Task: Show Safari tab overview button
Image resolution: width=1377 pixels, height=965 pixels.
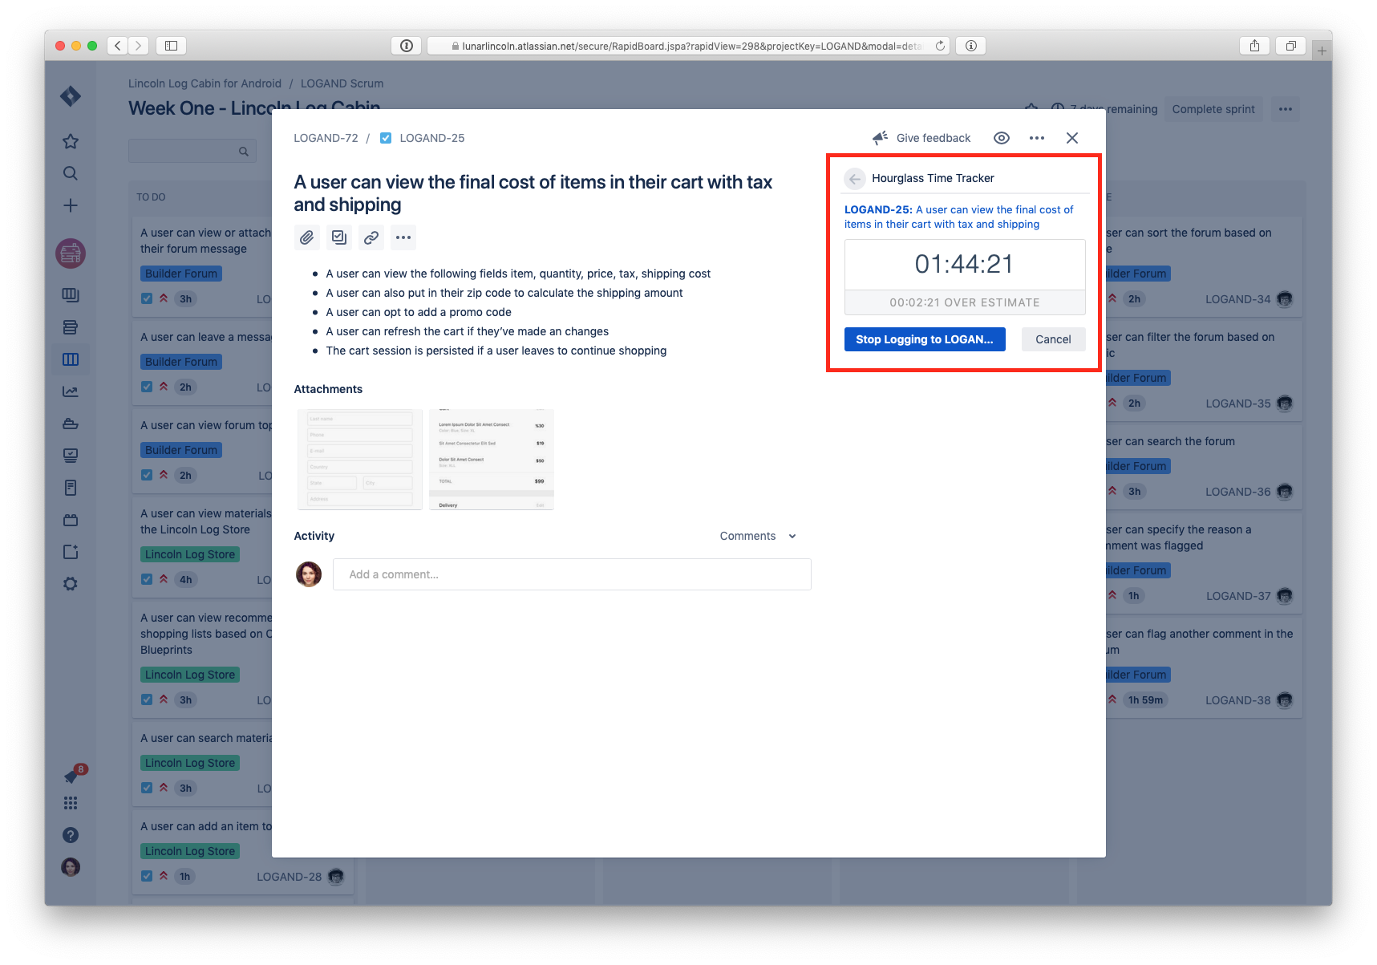Action: pos(1291,46)
